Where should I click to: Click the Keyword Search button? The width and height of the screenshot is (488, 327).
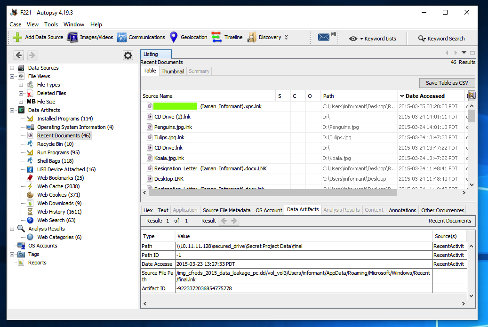(441, 39)
